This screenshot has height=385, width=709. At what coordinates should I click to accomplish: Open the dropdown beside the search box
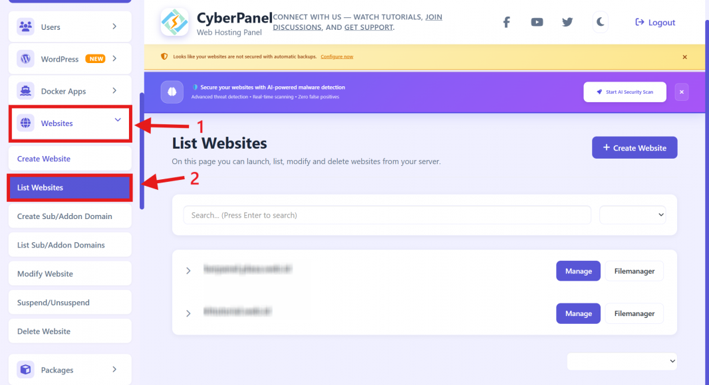tap(633, 215)
